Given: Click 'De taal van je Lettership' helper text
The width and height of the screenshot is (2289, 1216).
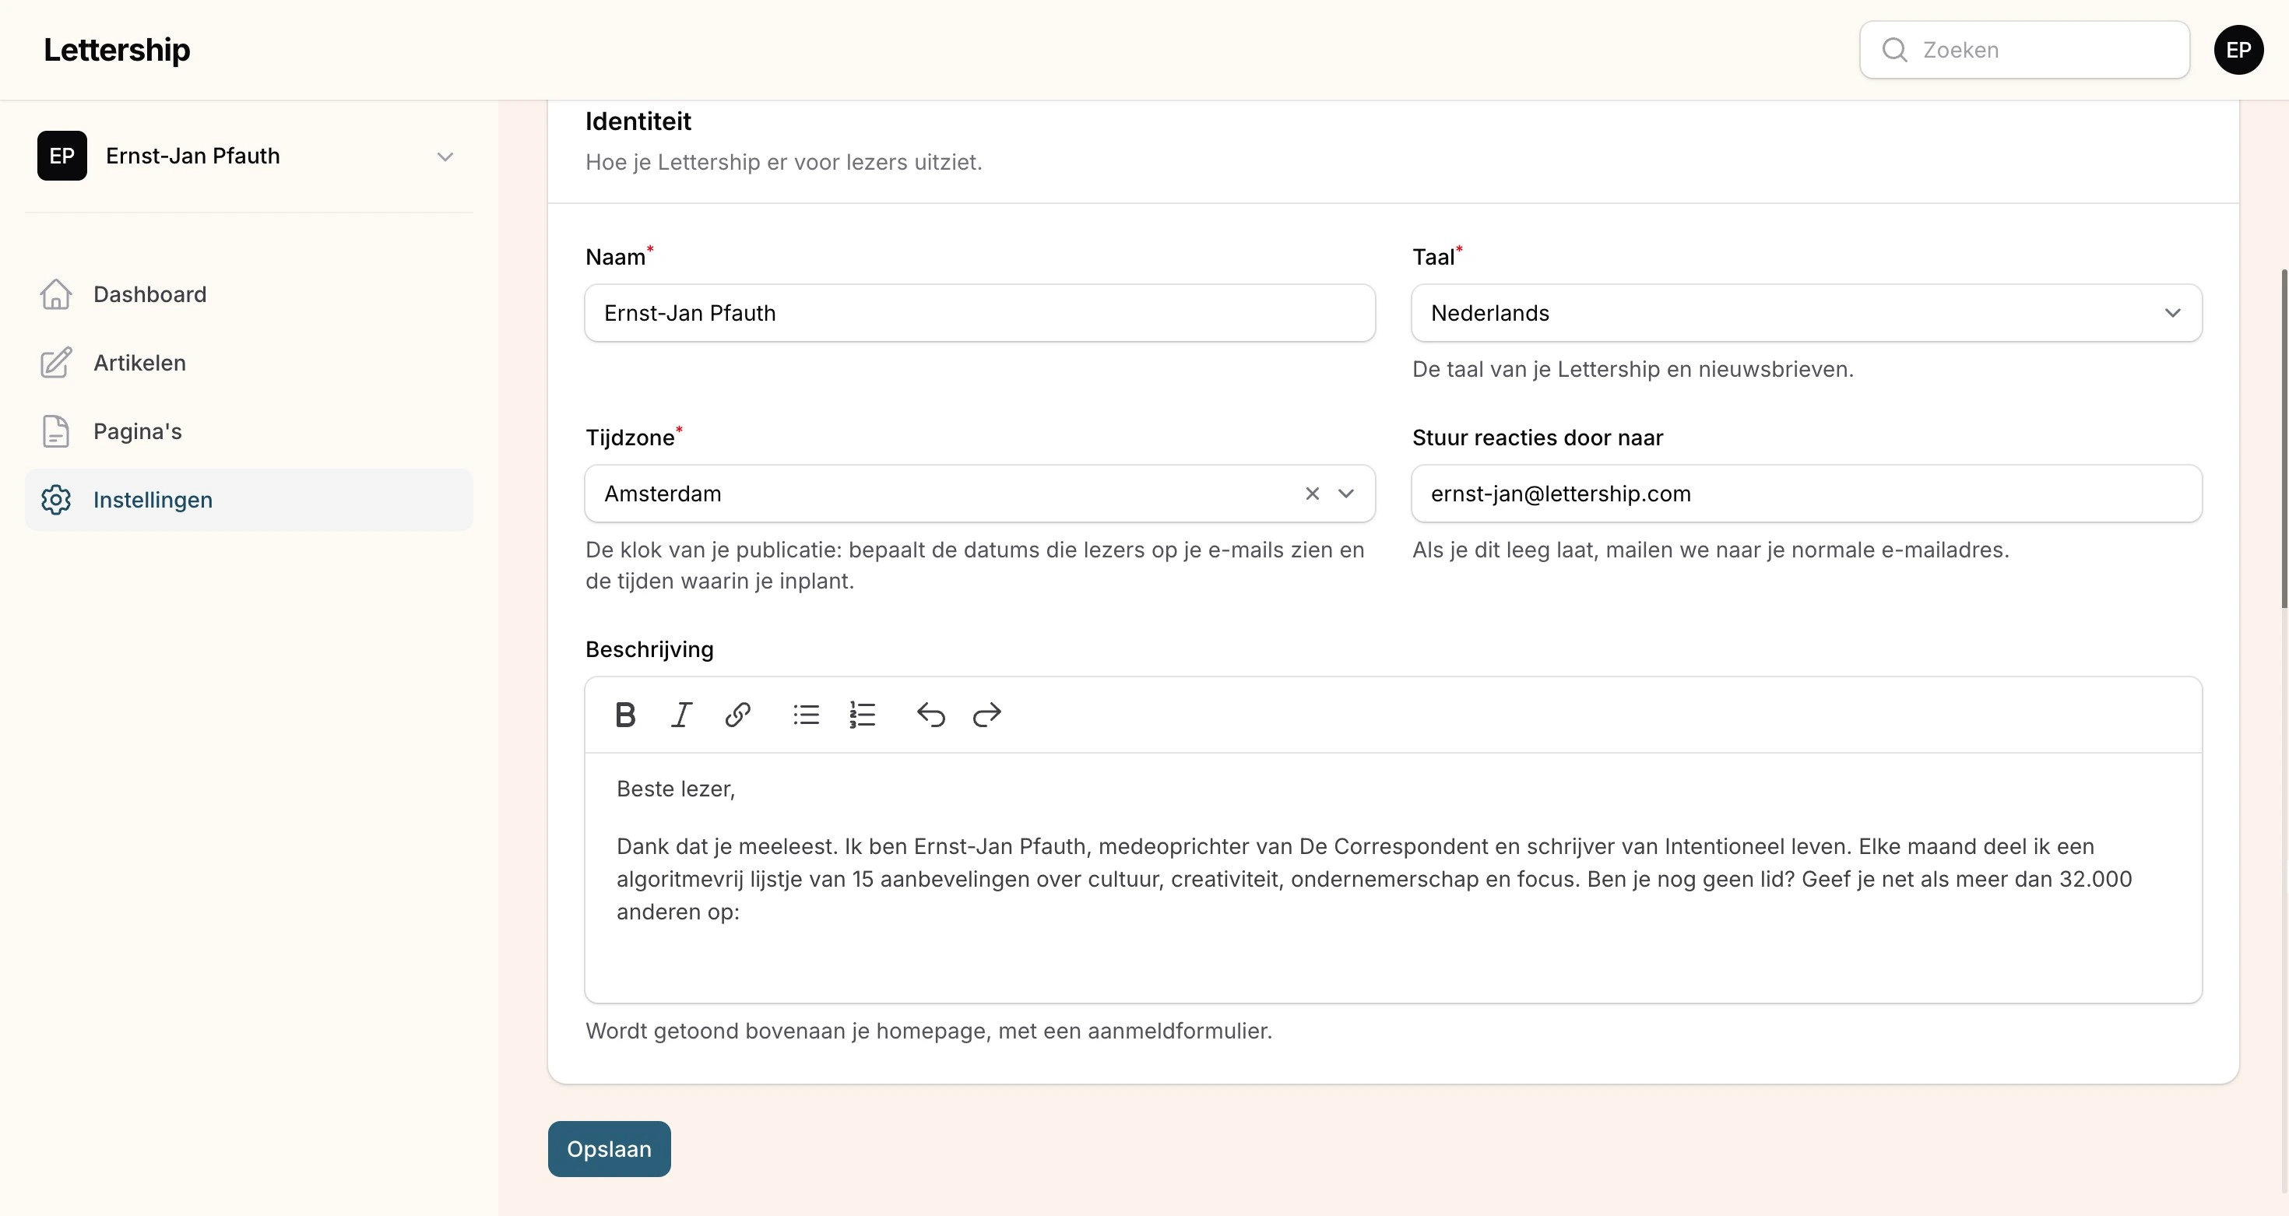Looking at the screenshot, I should [1633, 369].
